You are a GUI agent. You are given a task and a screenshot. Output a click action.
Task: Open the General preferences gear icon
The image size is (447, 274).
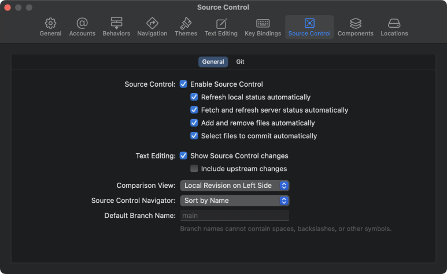pos(50,23)
